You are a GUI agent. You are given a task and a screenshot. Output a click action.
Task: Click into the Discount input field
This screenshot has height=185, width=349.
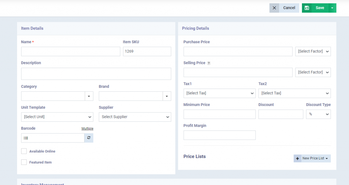[x=281, y=114]
